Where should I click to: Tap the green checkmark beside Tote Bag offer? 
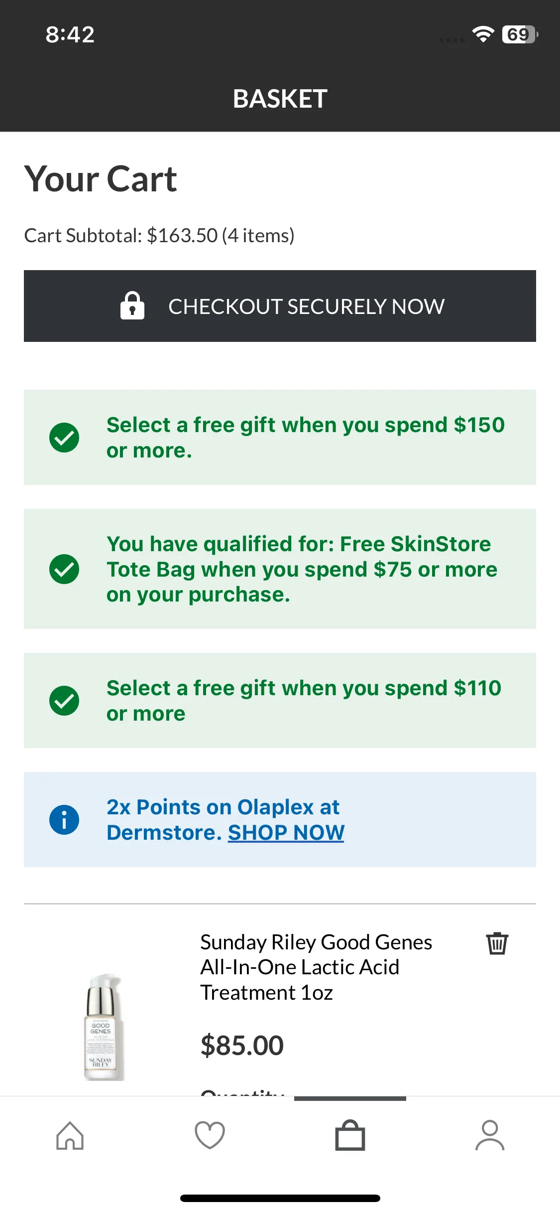(x=64, y=569)
